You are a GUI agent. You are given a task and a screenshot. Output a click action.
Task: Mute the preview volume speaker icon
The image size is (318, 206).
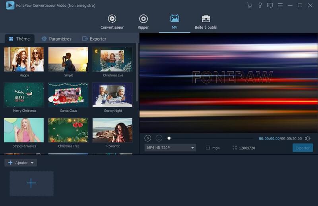coord(307,138)
